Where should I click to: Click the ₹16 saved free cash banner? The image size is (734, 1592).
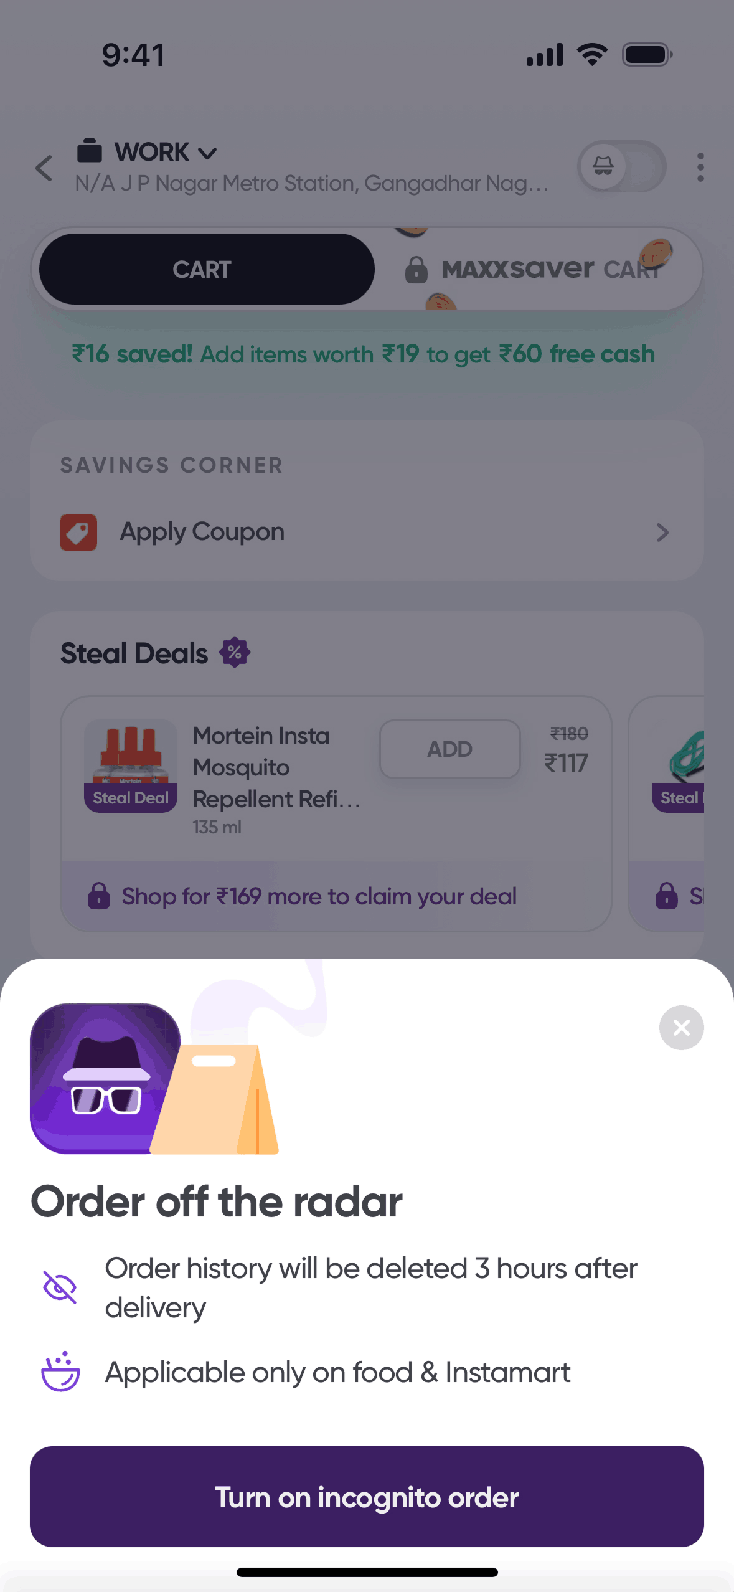(364, 354)
